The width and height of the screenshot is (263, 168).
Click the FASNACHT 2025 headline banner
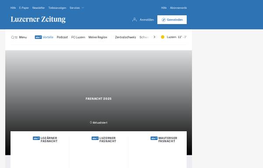tap(99, 99)
